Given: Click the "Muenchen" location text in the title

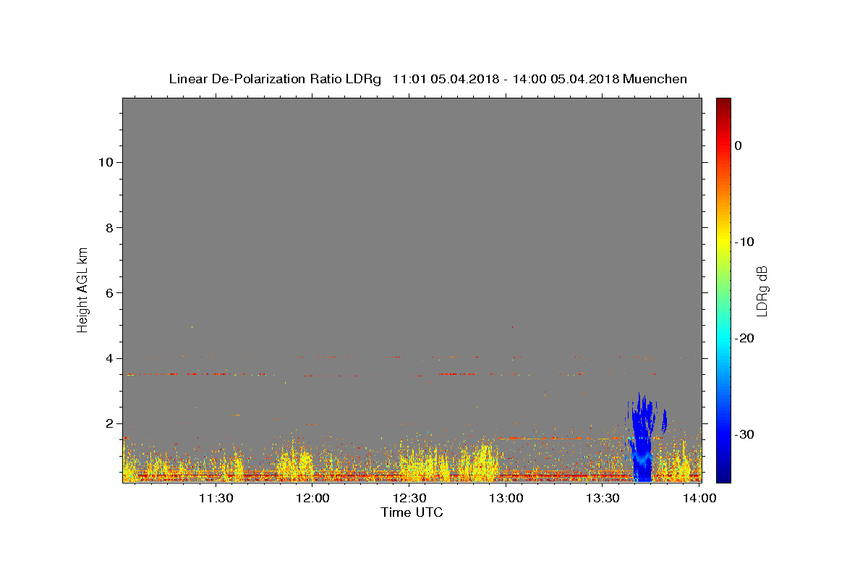Looking at the screenshot, I should point(655,79).
